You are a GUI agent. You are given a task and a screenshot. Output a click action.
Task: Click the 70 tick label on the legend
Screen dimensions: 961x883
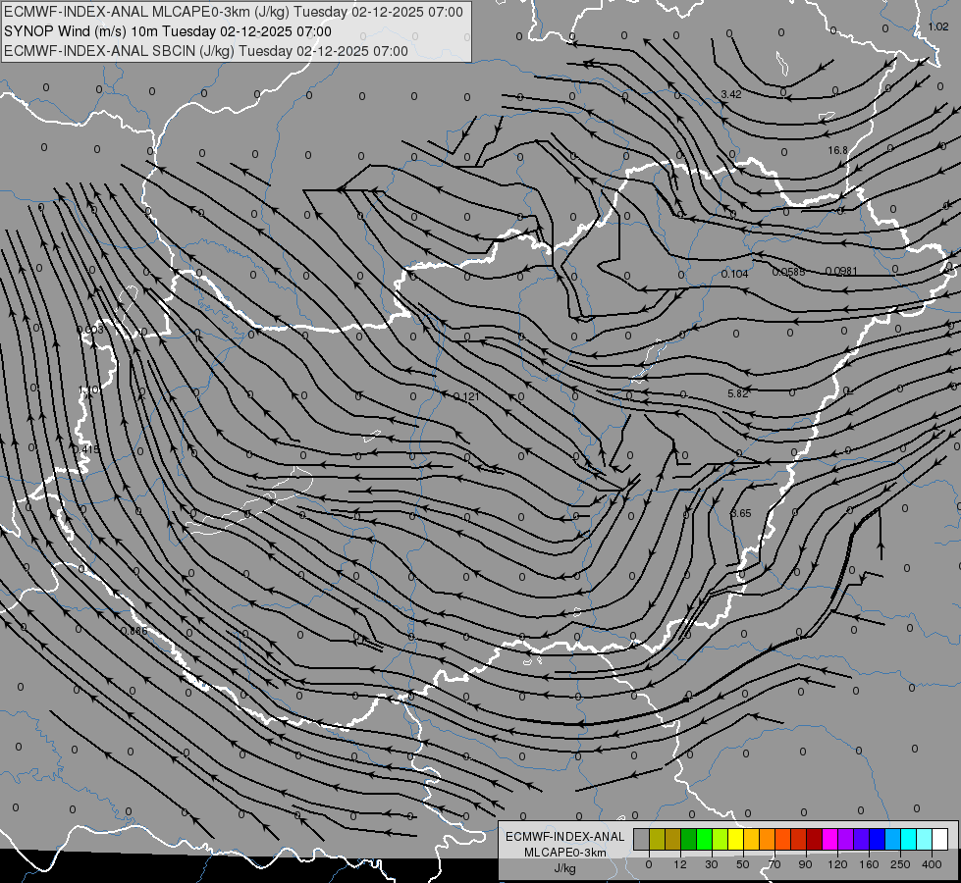click(x=774, y=864)
